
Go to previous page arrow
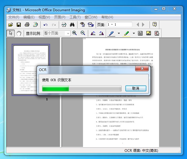pyautogui.click(x=138, y=25)
